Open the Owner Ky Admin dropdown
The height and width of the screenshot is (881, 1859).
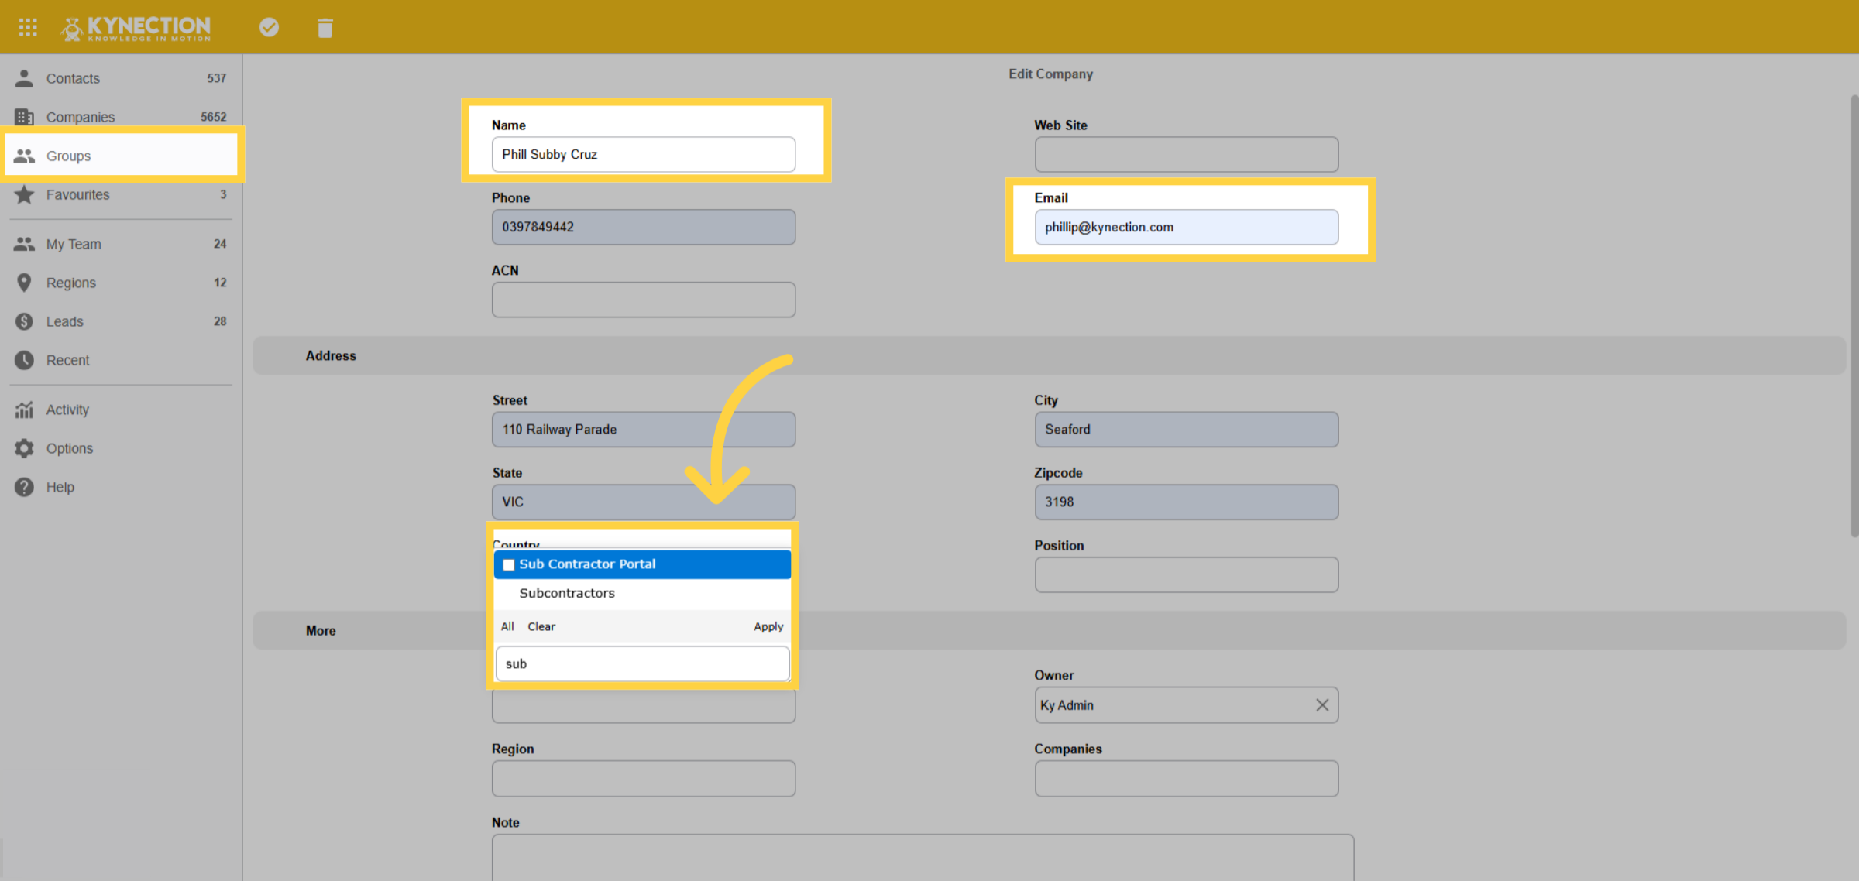click(1187, 705)
